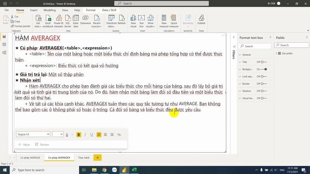Image resolution: width=310 pixels, height=174 pixels.
Task: Import from Excel workbook
Action: pyautogui.click(x=48, y=21)
